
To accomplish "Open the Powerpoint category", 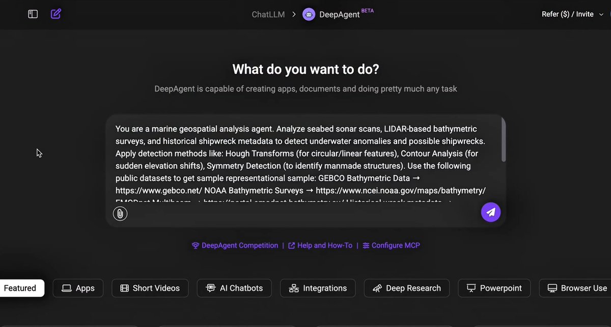I will (494, 288).
